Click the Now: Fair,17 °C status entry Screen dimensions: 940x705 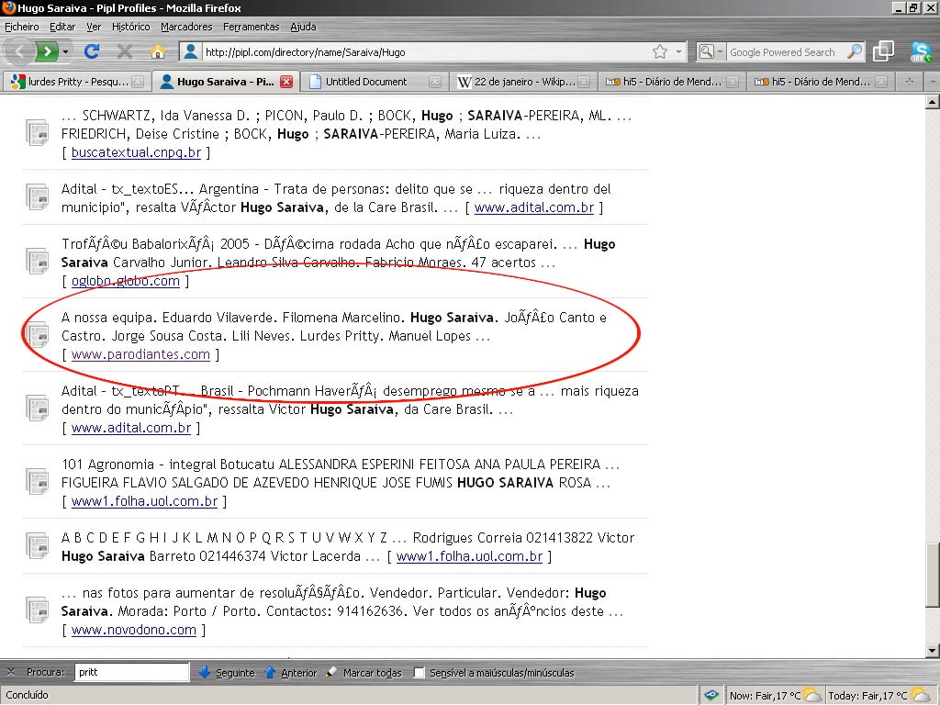click(775, 696)
